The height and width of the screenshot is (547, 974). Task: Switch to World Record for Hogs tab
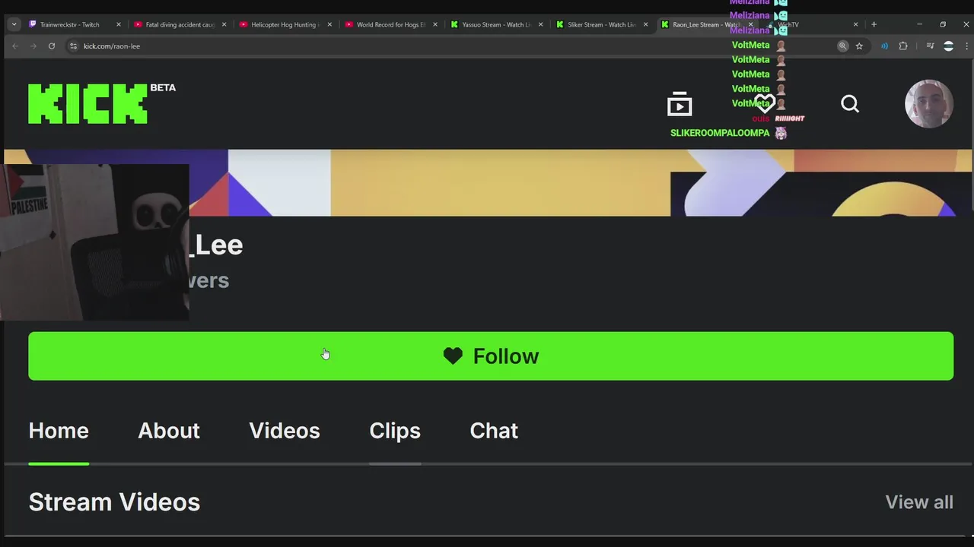pos(390,24)
